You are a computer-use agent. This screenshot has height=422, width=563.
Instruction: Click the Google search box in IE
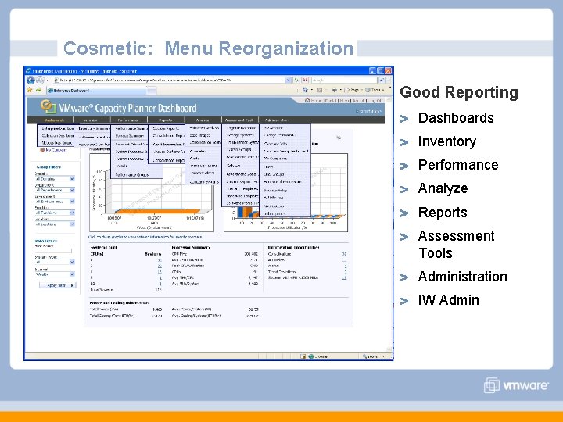pyautogui.click(x=344, y=80)
